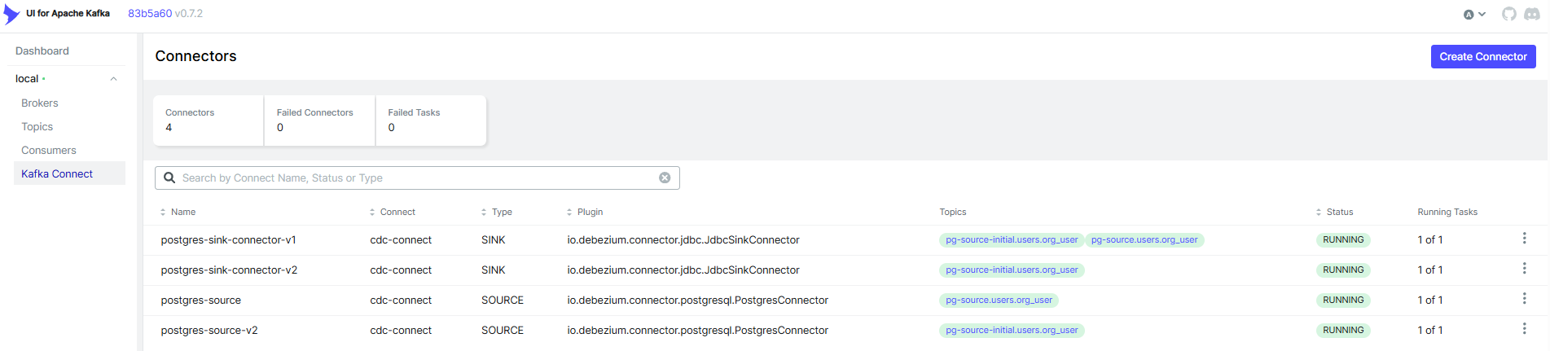Viewport: 1550px width, 351px height.
Task: Sort table by Plugin column
Action: 585,212
